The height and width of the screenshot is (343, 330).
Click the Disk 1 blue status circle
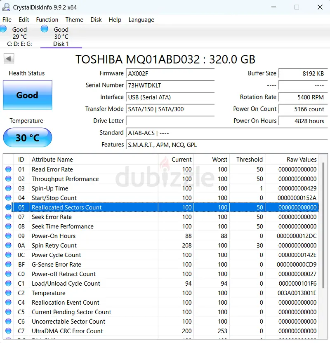[45, 29]
